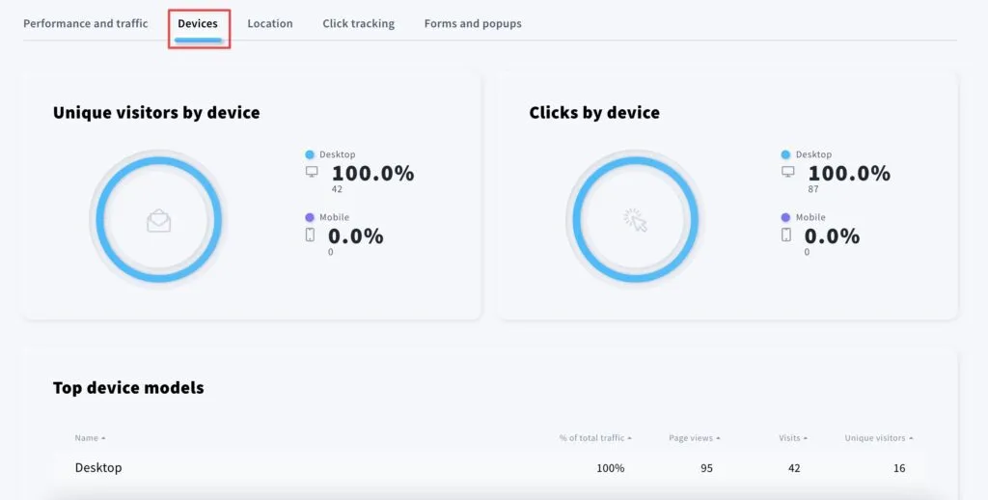
Task: Click 100.0% Desktop value in Unique visitors
Action: [373, 174]
